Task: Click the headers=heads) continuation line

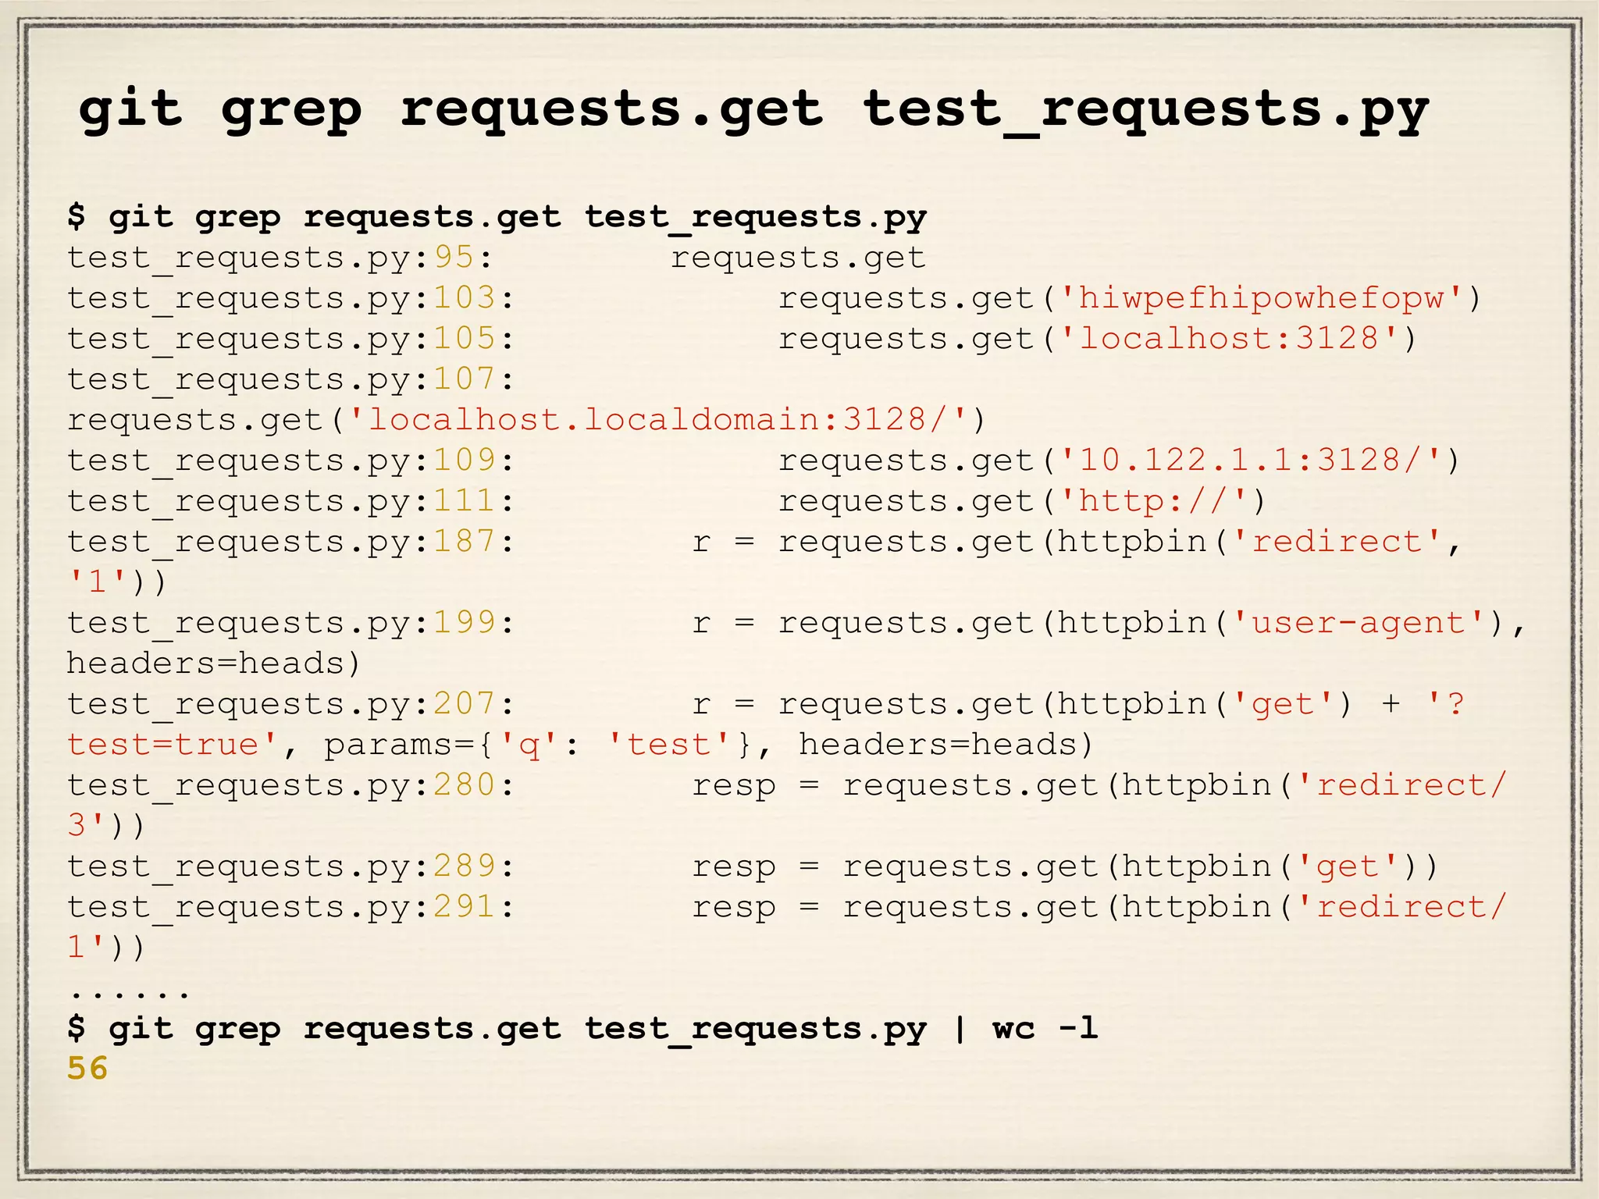Action: tap(213, 664)
